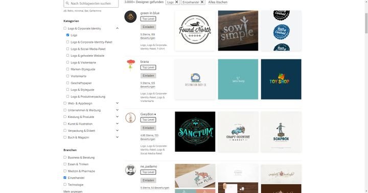Viewport: 368px width, 193px height.
Task: Click brana Top Level badge
Action: (x=148, y=67)
